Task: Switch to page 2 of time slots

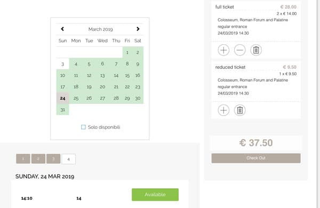Action: [x=38, y=159]
